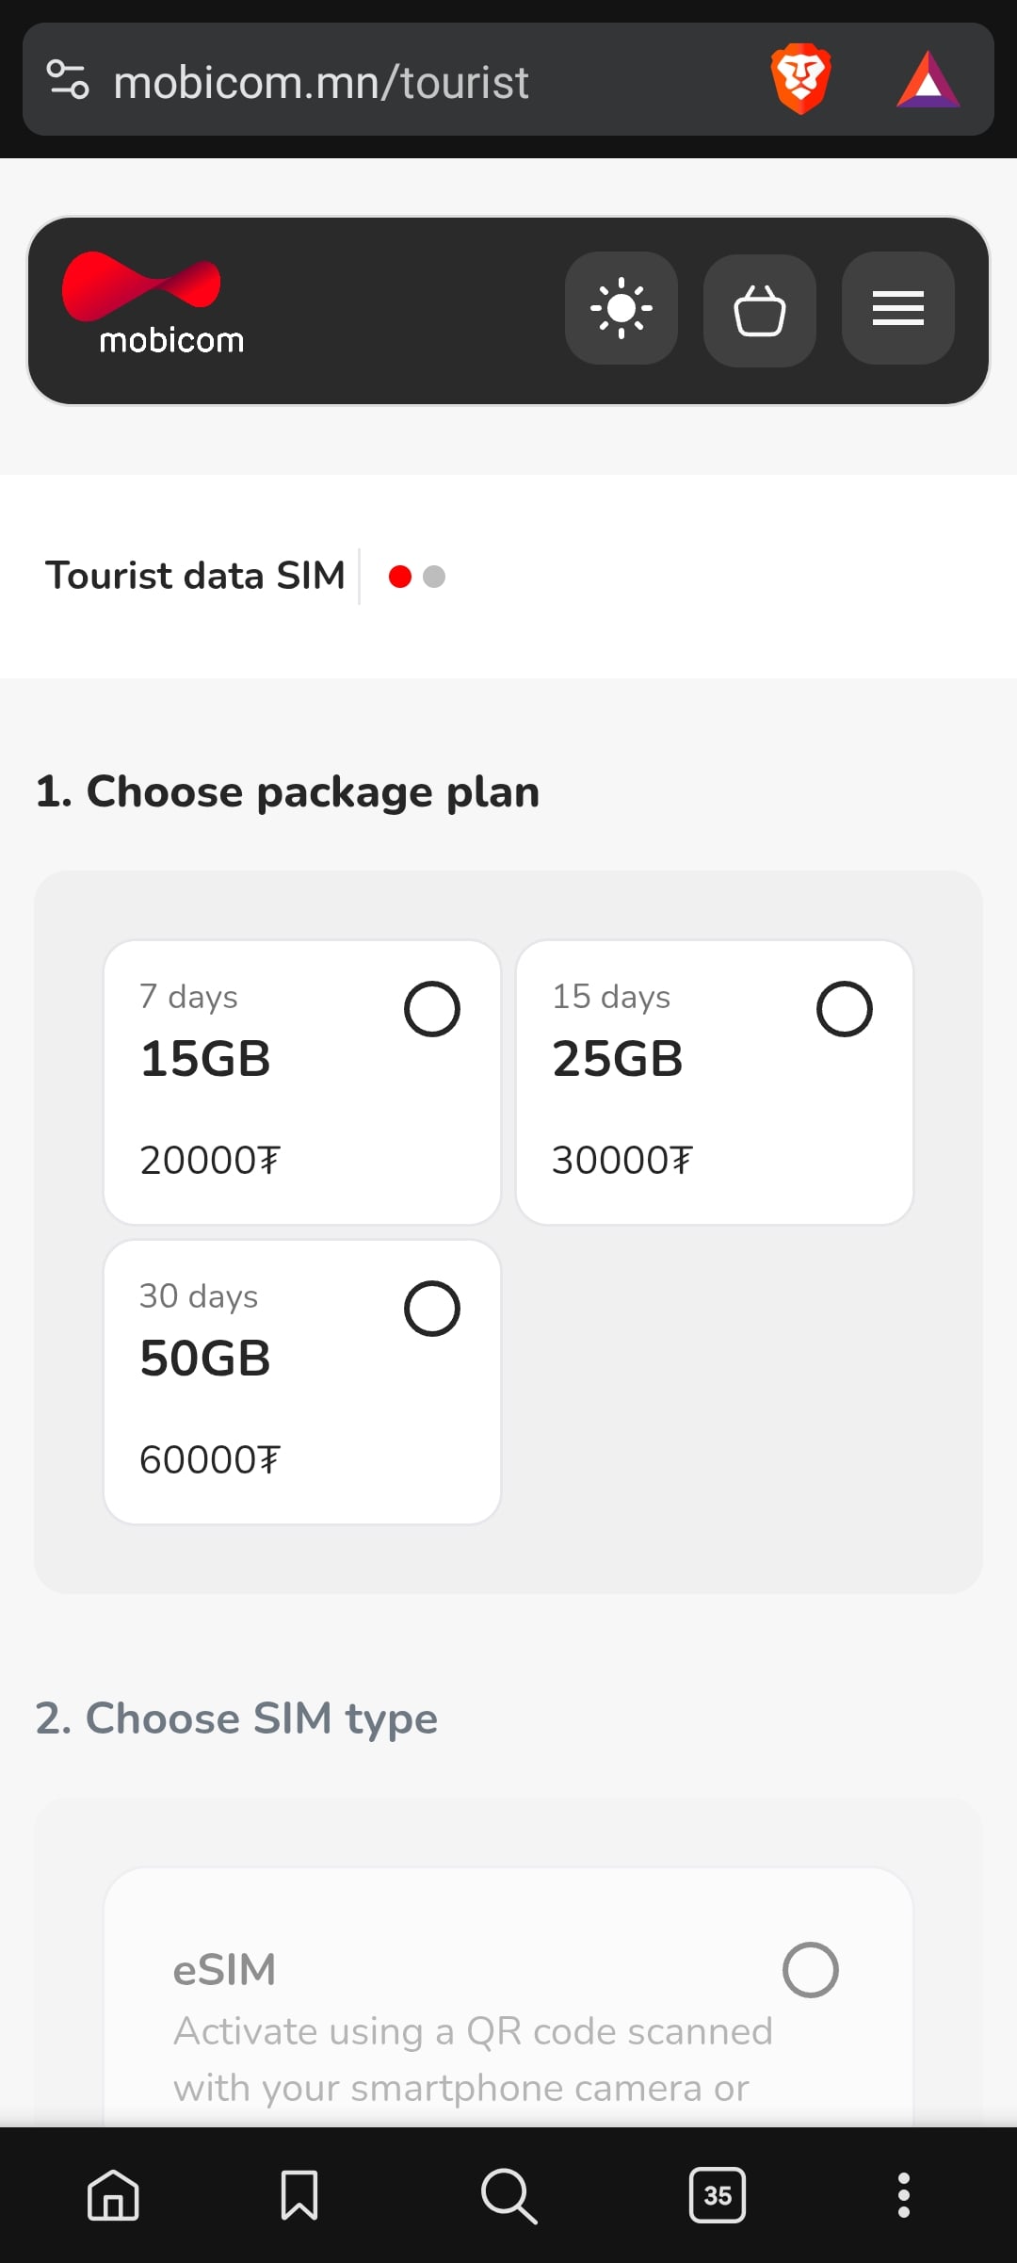Select the 7 days 15GB radio button

tap(432, 1009)
